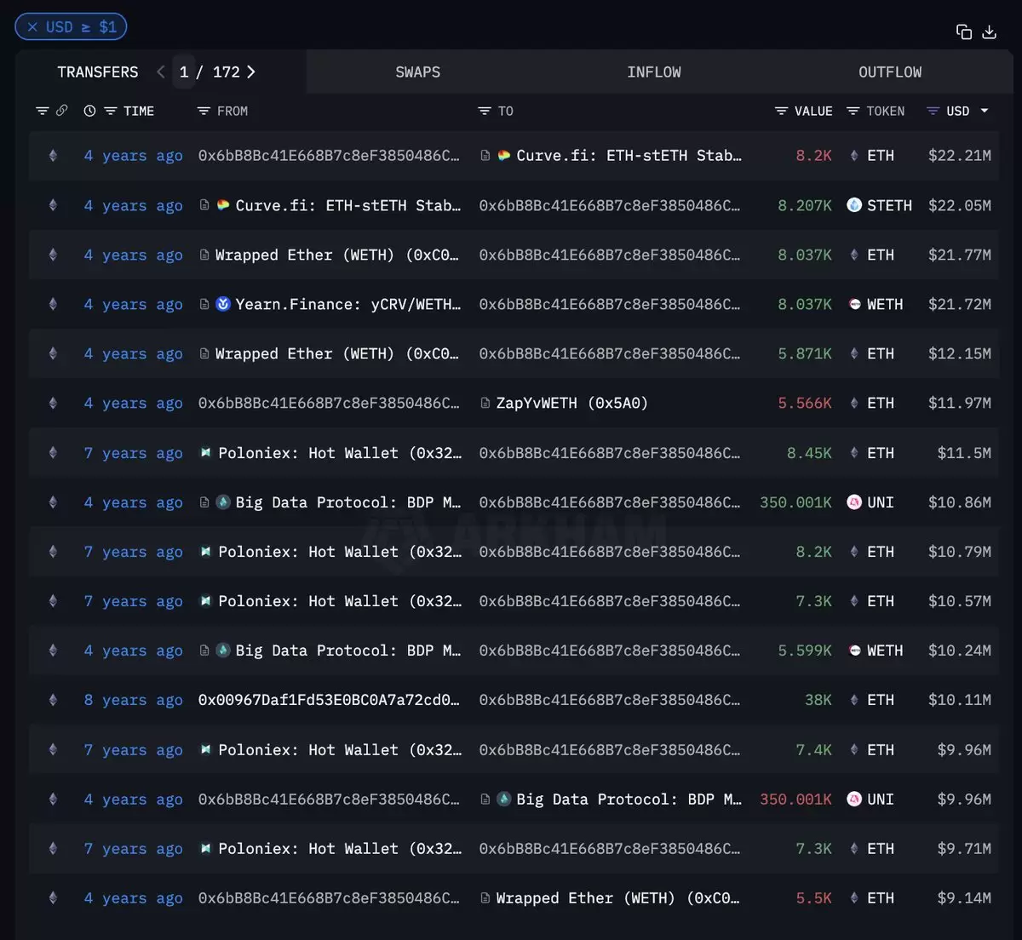Click ETH token icon in $9.14M row
The image size is (1022, 940).
coord(854,898)
